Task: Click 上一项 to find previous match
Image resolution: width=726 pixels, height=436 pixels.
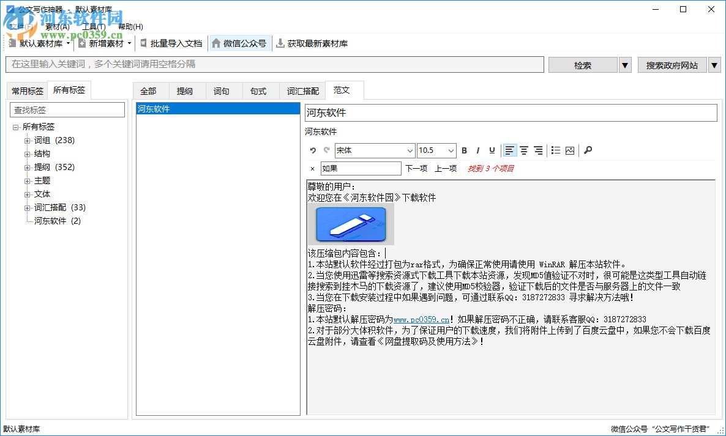Action: [x=446, y=169]
